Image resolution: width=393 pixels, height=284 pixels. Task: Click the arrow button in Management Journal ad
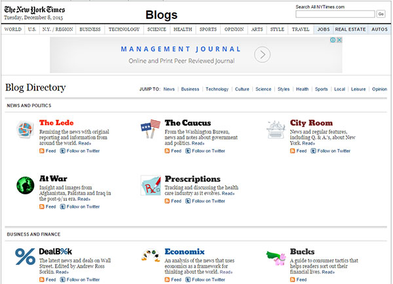[x=262, y=55]
